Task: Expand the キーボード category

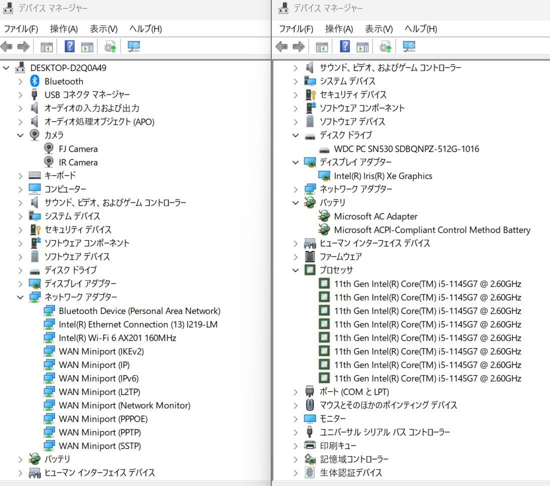Action: tap(20, 175)
